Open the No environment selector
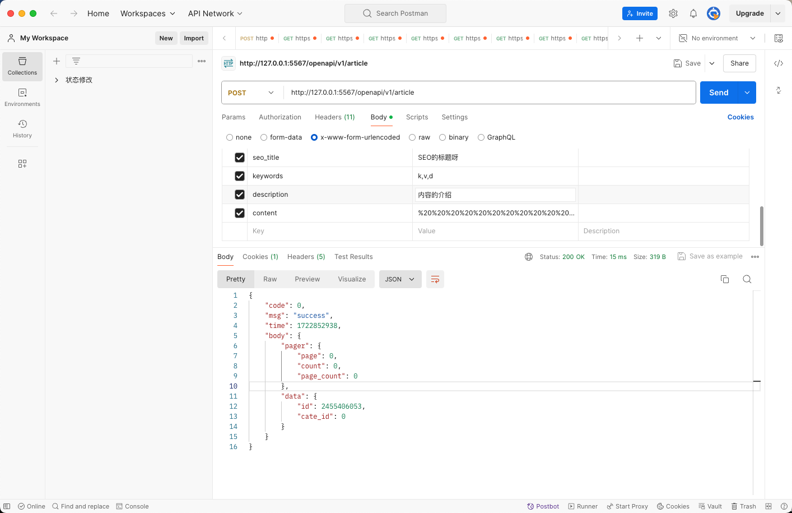Viewport: 792px width, 513px height. point(717,38)
